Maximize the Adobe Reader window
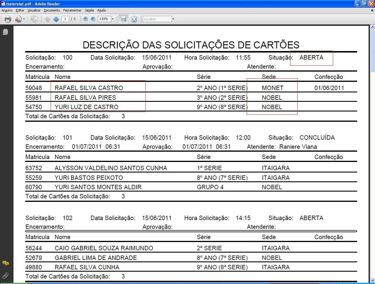 pos(364,4)
